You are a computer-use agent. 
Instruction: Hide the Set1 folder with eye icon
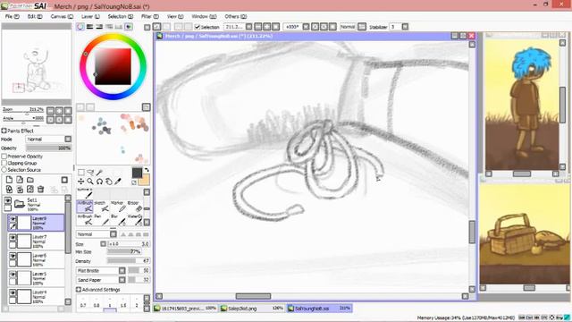tap(8, 200)
